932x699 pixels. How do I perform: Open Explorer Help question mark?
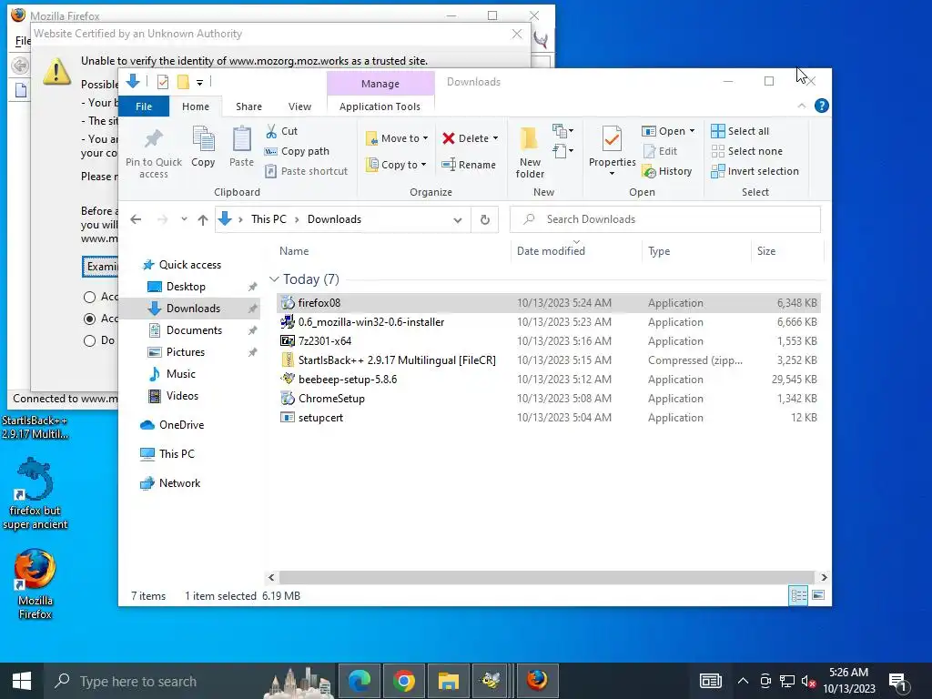[x=822, y=106]
